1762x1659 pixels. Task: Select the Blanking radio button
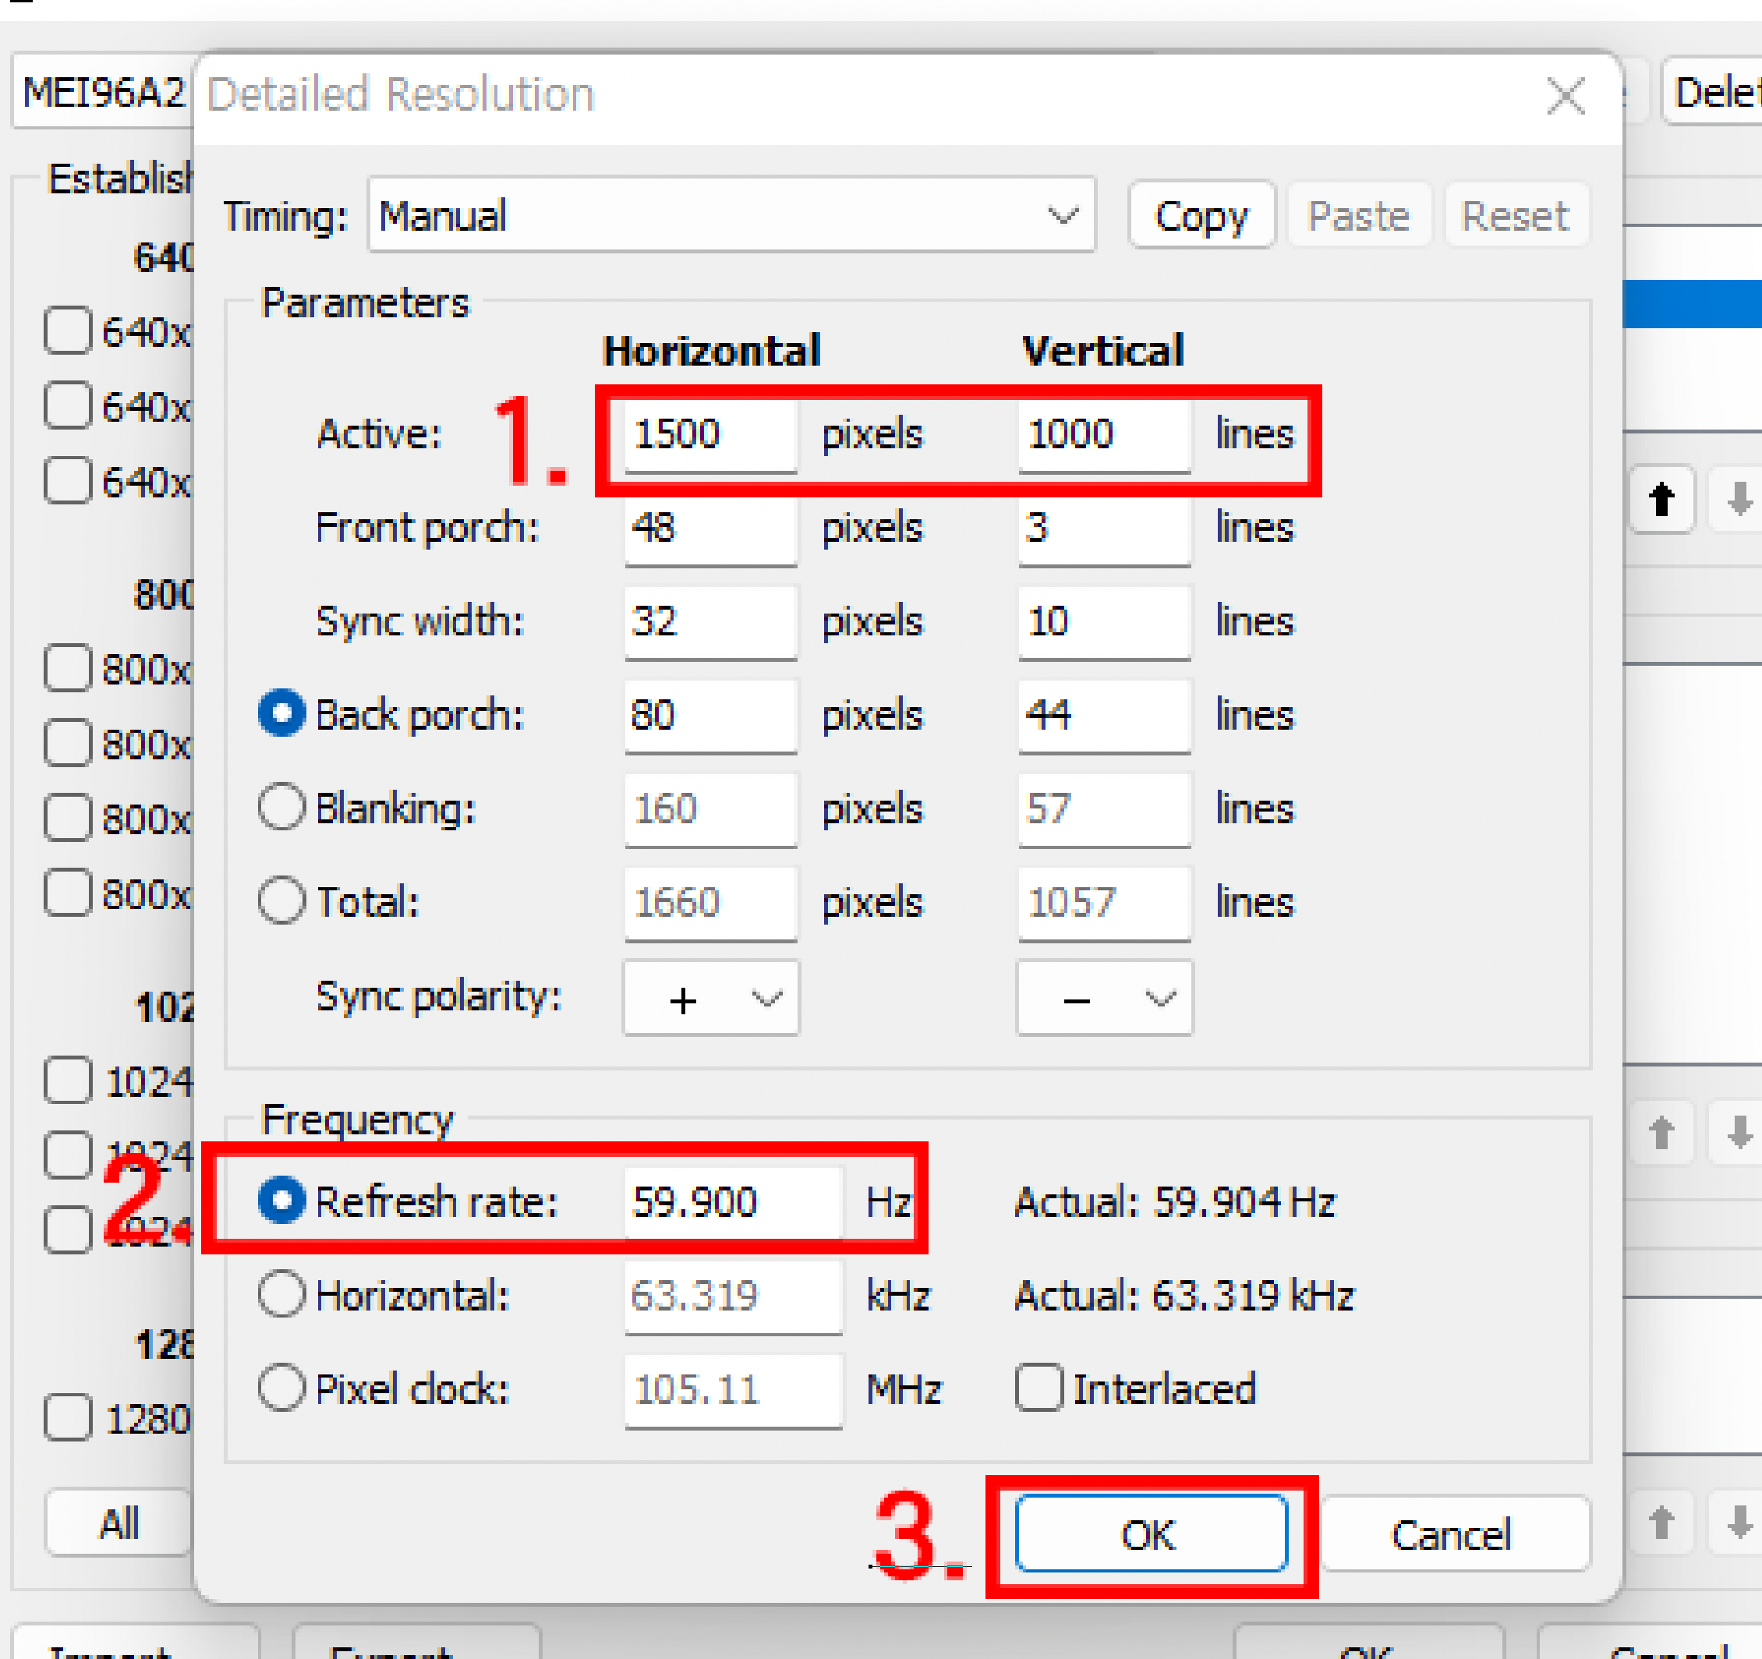pos(282,808)
